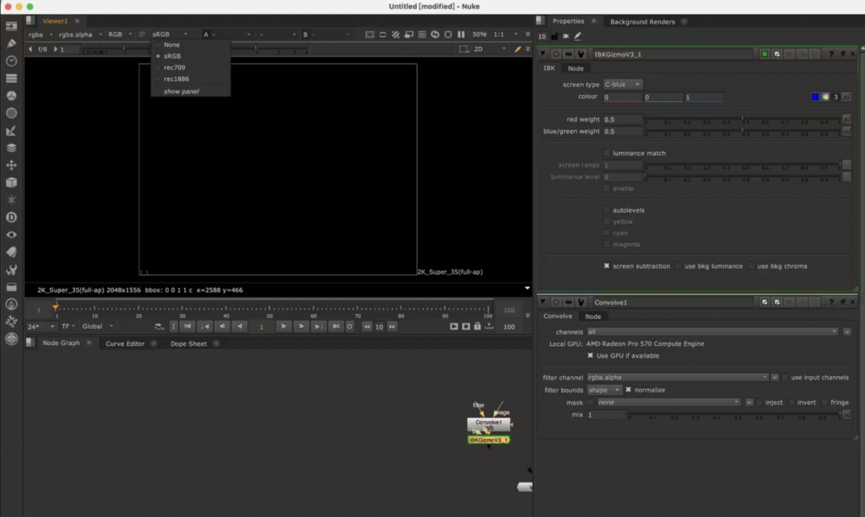Image resolution: width=865 pixels, height=517 pixels.
Task: Switch to the Dope Sheet tab
Action: (189, 343)
